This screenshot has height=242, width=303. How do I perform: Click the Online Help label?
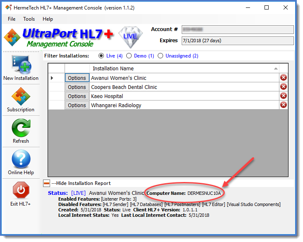[21, 172]
